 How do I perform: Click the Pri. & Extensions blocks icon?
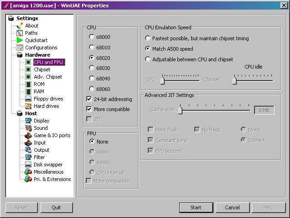(x=28, y=179)
